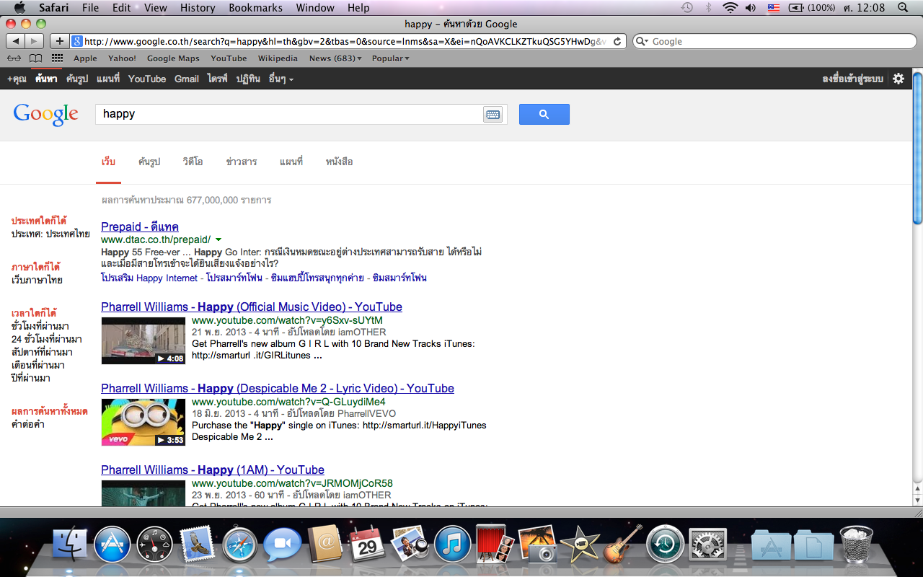Open Address Book from the Dock
The height and width of the screenshot is (577, 923).
[325, 545]
